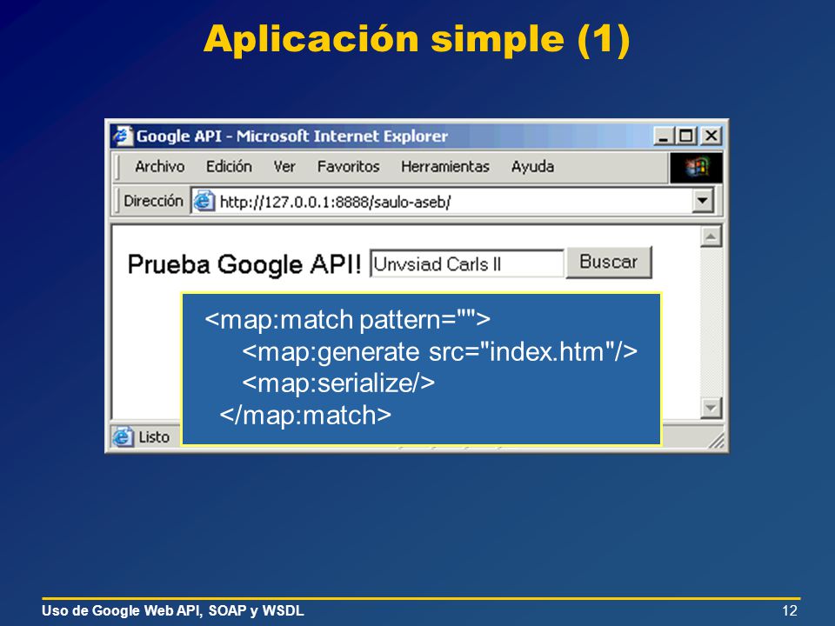Click the slide title Aplicación simple (1)

(417, 39)
